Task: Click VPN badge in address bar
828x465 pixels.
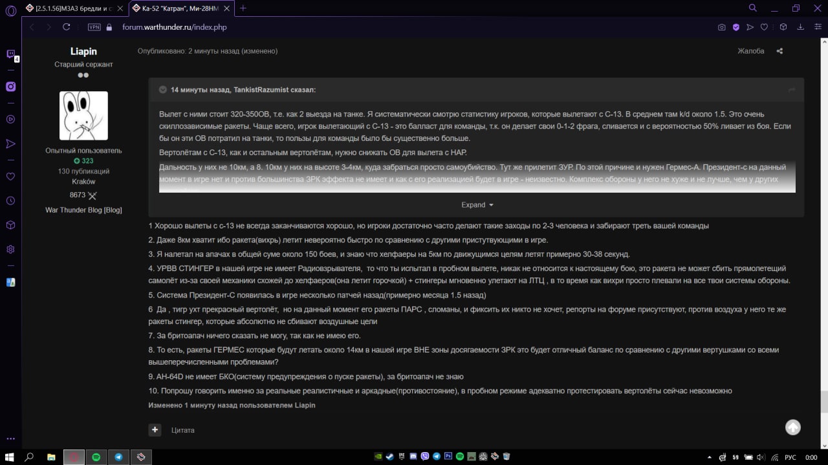Action: coord(94,27)
